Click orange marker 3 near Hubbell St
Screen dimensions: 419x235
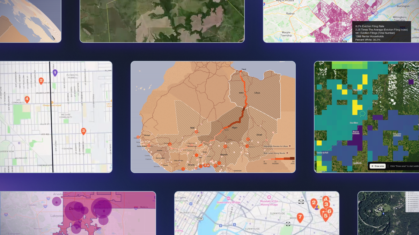pos(83,131)
